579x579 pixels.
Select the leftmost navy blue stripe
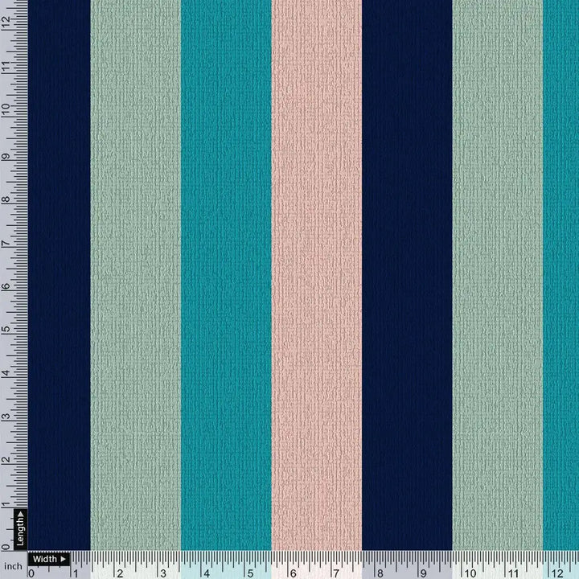(x=59, y=273)
